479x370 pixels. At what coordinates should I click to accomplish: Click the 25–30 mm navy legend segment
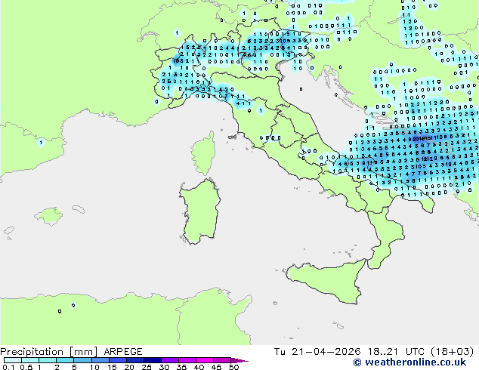pos(152,360)
